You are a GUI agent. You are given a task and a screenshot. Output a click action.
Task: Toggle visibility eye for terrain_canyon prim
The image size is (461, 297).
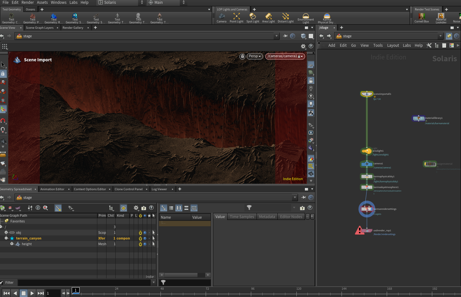[145, 238]
